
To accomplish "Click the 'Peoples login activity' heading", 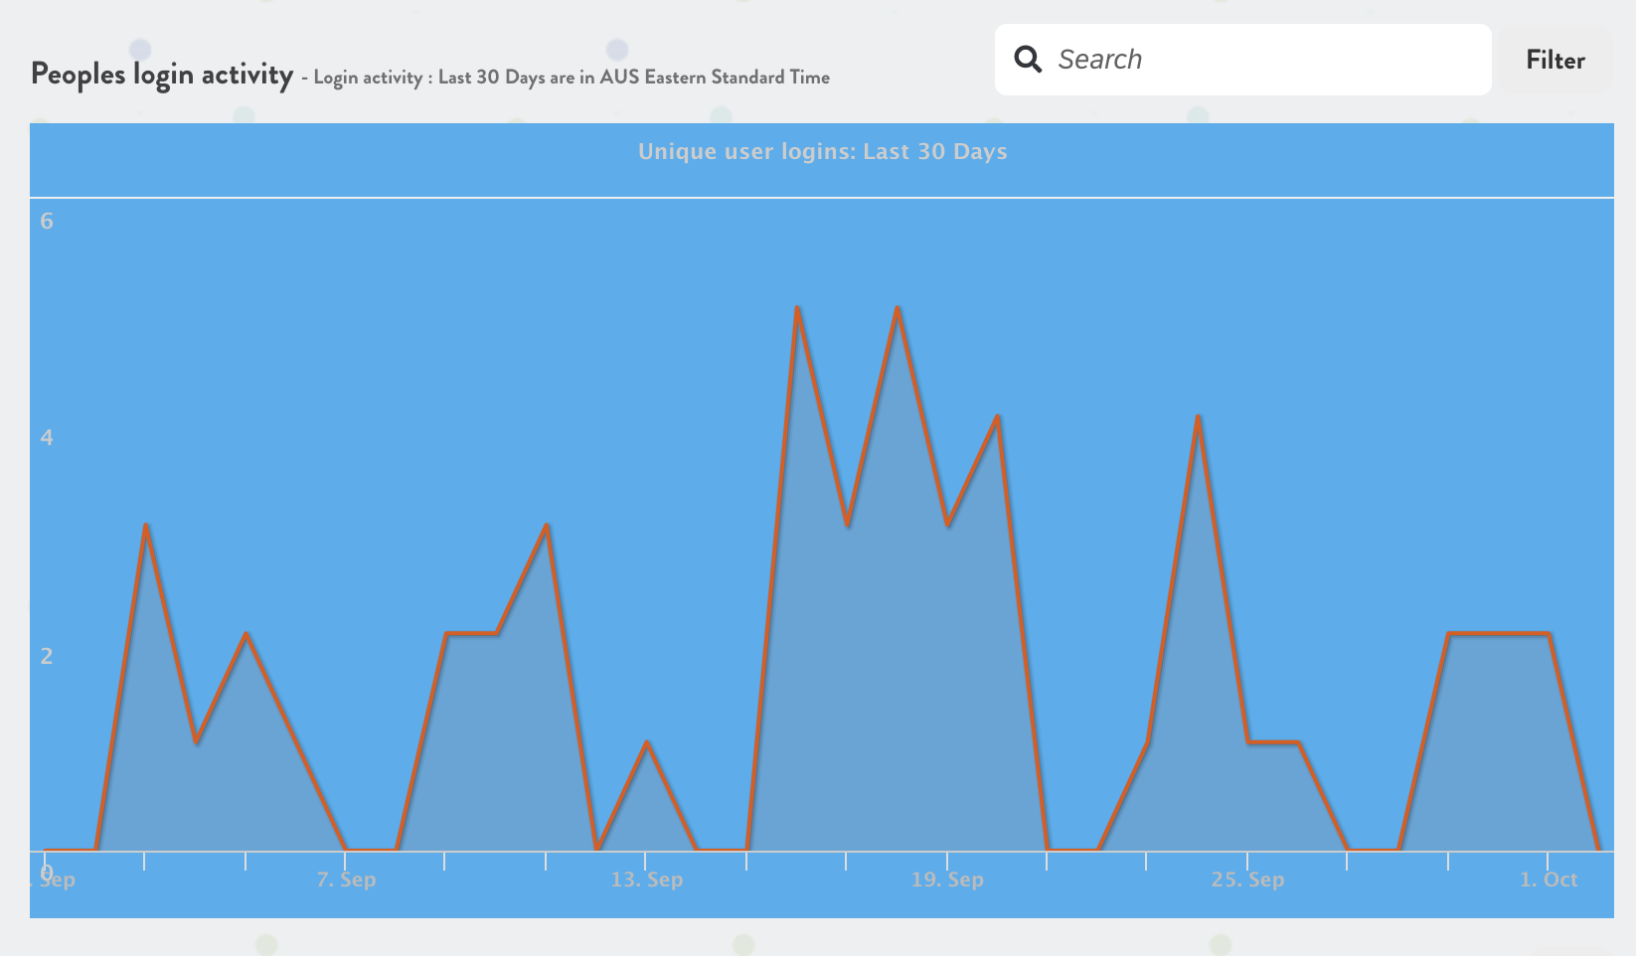I will click(162, 75).
